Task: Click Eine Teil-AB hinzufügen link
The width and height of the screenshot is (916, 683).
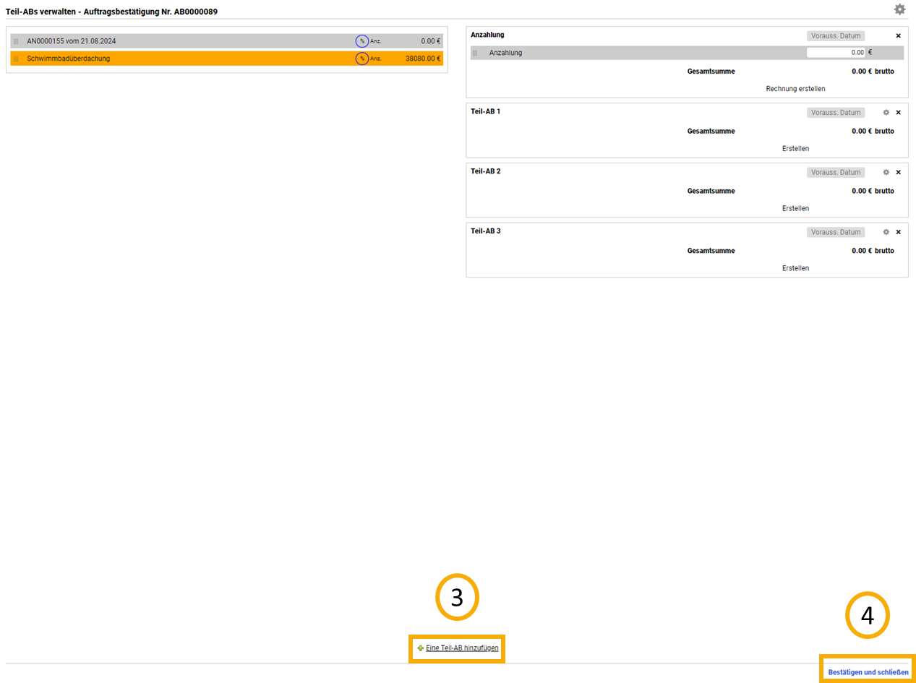Action: click(461, 648)
